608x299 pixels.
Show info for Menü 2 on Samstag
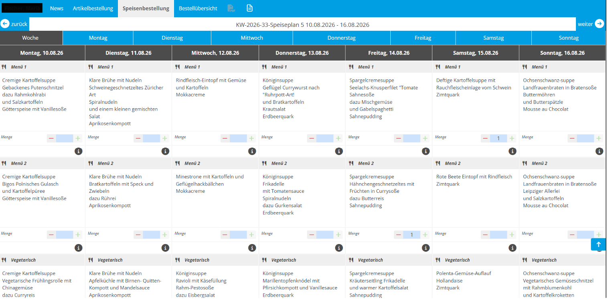513,248
